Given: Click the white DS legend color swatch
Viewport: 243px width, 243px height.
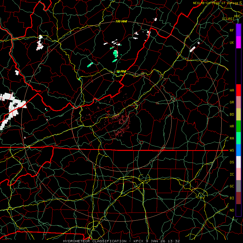Looking at the screenshot, I should [238, 162].
